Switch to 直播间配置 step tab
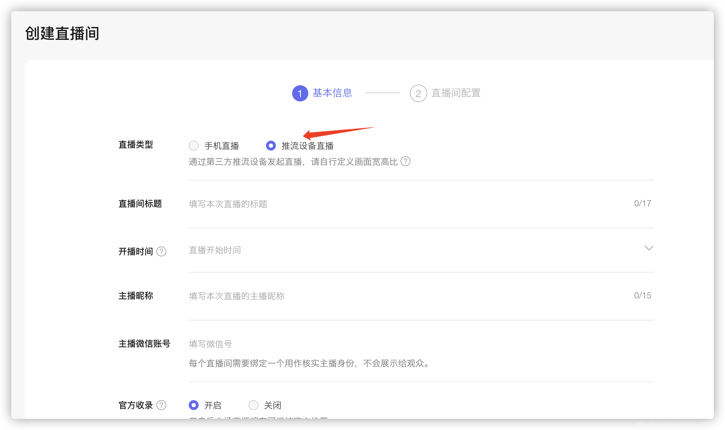Image resolution: width=725 pixels, height=430 pixels. coord(456,93)
